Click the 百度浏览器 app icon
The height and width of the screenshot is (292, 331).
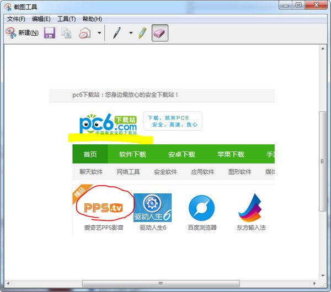tap(202, 208)
